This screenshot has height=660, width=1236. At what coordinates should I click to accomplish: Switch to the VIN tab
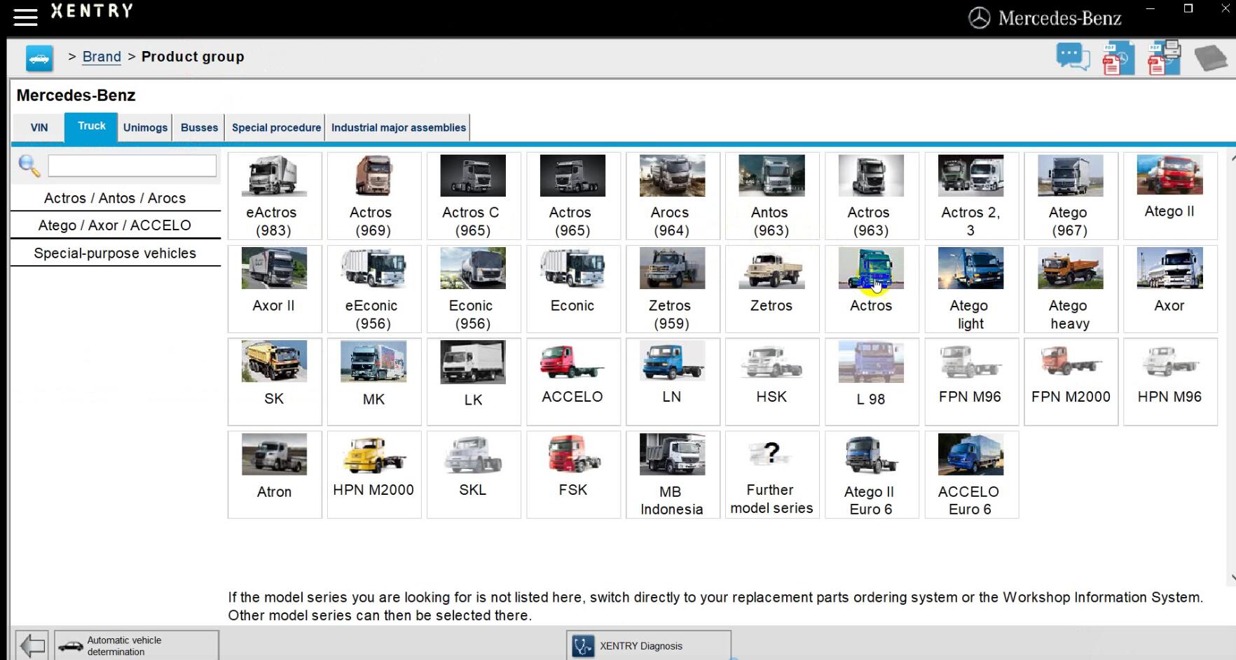click(39, 128)
